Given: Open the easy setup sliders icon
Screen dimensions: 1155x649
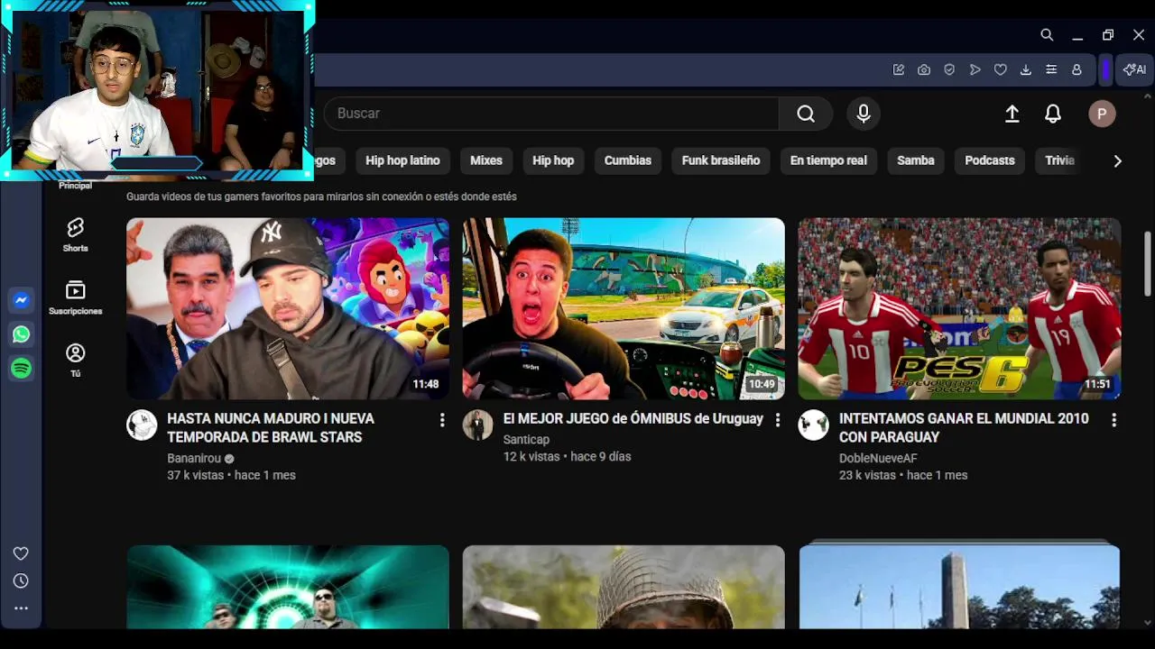Looking at the screenshot, I should (x=1051, y=69).
